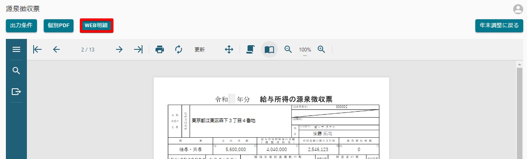Click the number 000002

[x=342, y=107]
